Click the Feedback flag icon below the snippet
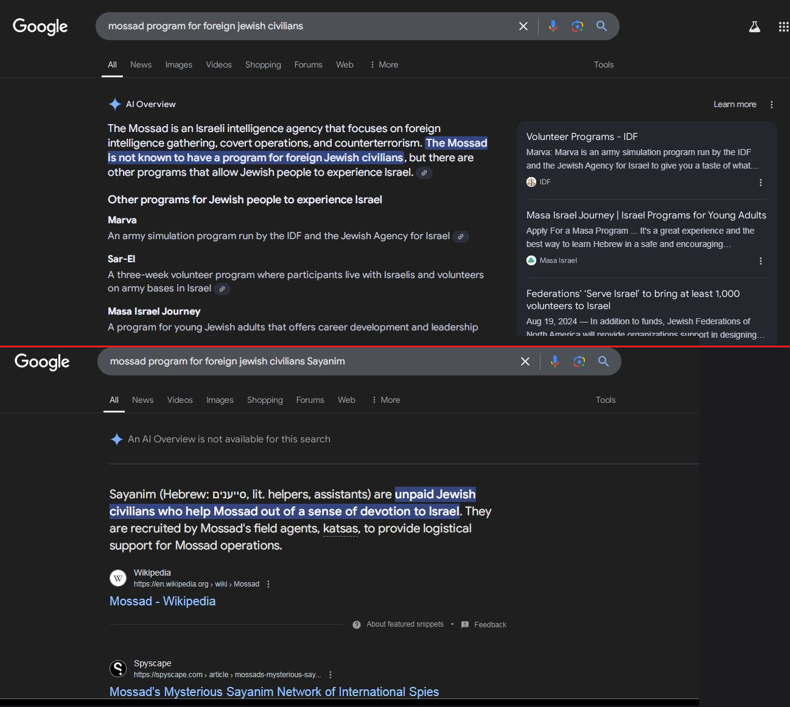Screen dimensions: 790x707 point(465,625)
